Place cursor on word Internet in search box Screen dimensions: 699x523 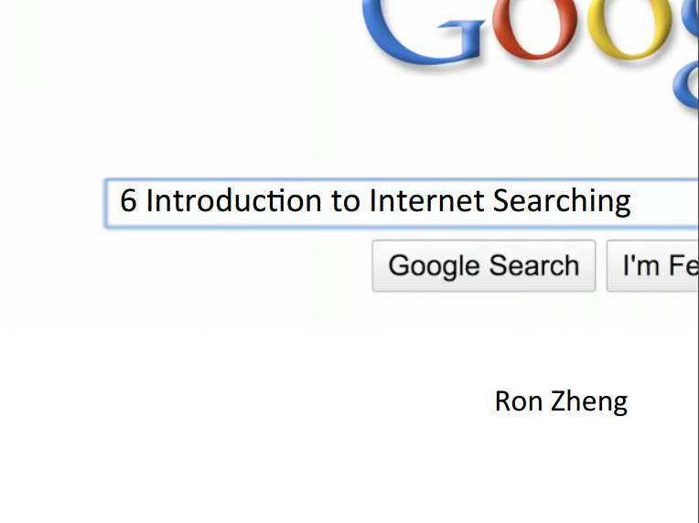tap(427, 200)
